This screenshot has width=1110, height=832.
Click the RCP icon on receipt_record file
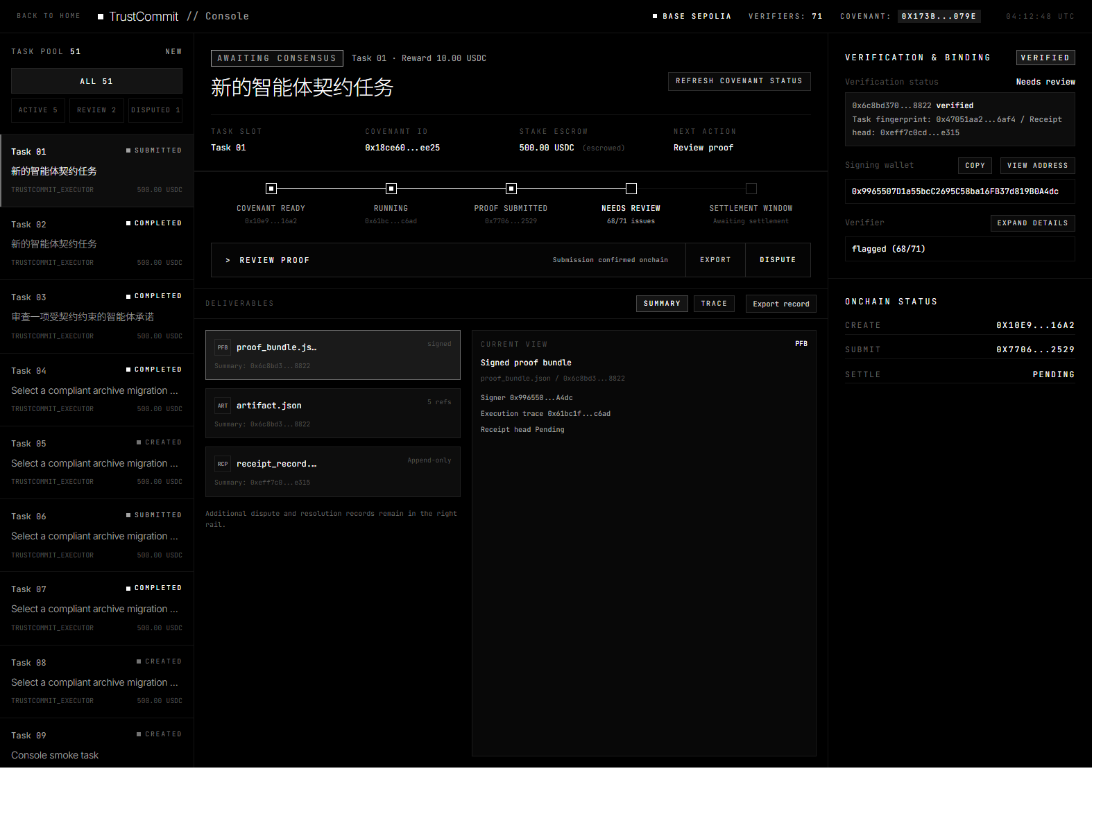coord(223,464)
